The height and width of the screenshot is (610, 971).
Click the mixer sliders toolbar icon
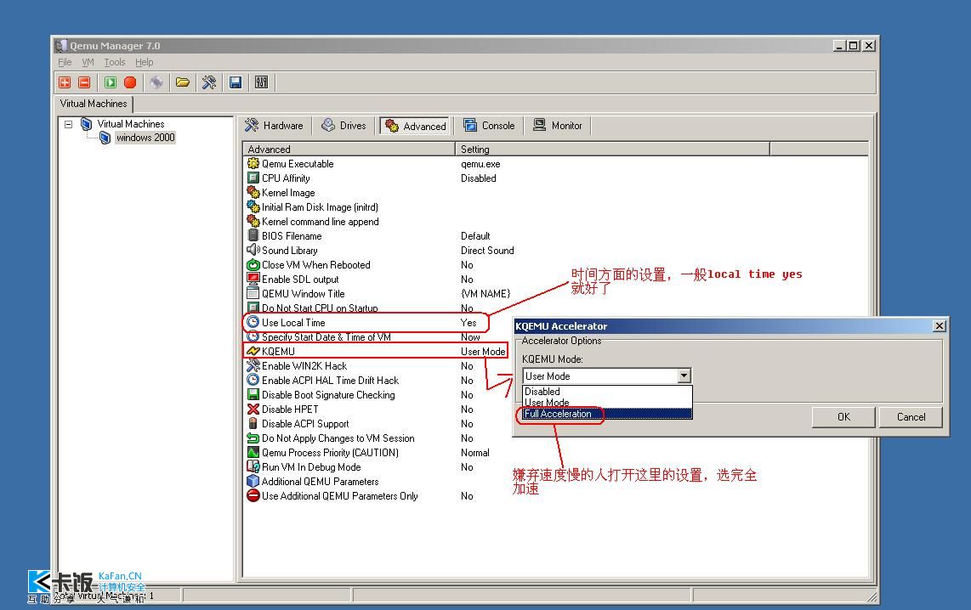pyautogui.click(x=261, y=82)
